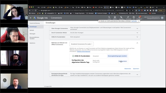Click the Aufrufen link in notice
Image resolution: width=166 pixels, height=93 pixels.
tap(134, 21)
